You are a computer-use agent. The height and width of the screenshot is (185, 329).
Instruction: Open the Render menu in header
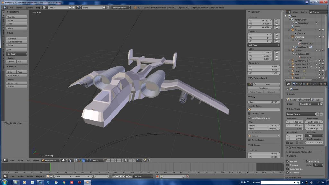pyautogui.click(x=19, y=8)
